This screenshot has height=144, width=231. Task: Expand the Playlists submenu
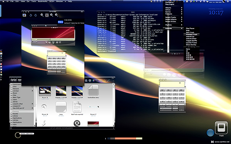173,25
